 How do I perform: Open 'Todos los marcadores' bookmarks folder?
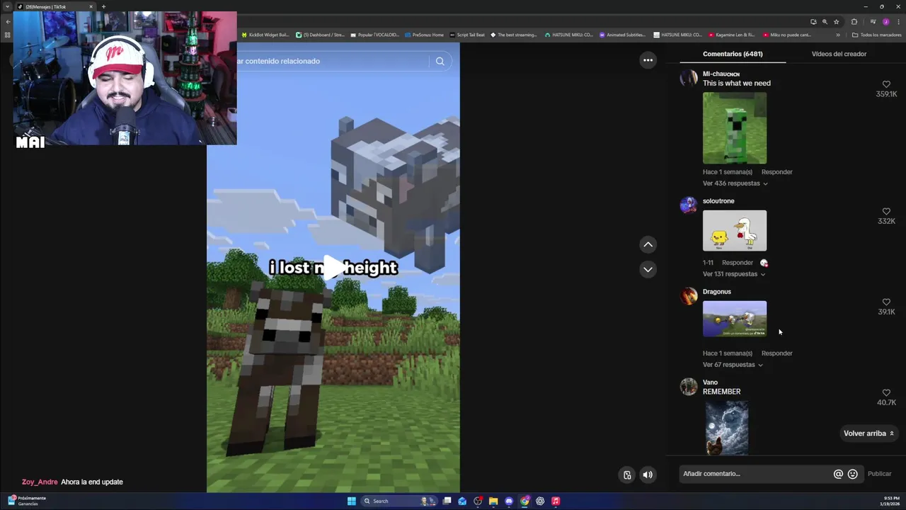pyautogui.click(x=876, y=35)
